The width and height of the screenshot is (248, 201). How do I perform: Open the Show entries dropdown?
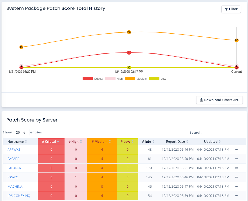pos(21,132)
